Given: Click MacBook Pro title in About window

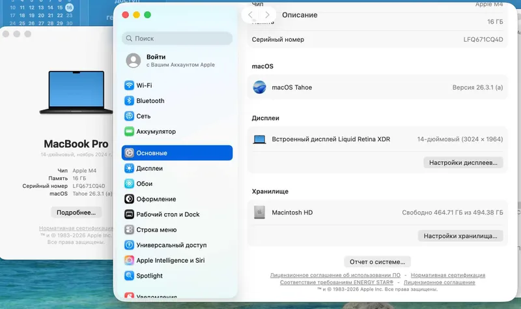Looking at the screenshot, I should 76,143.
